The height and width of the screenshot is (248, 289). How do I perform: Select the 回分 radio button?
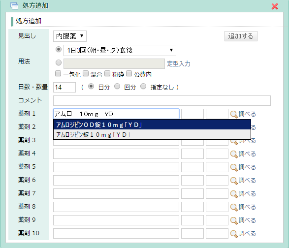[117, 86]
